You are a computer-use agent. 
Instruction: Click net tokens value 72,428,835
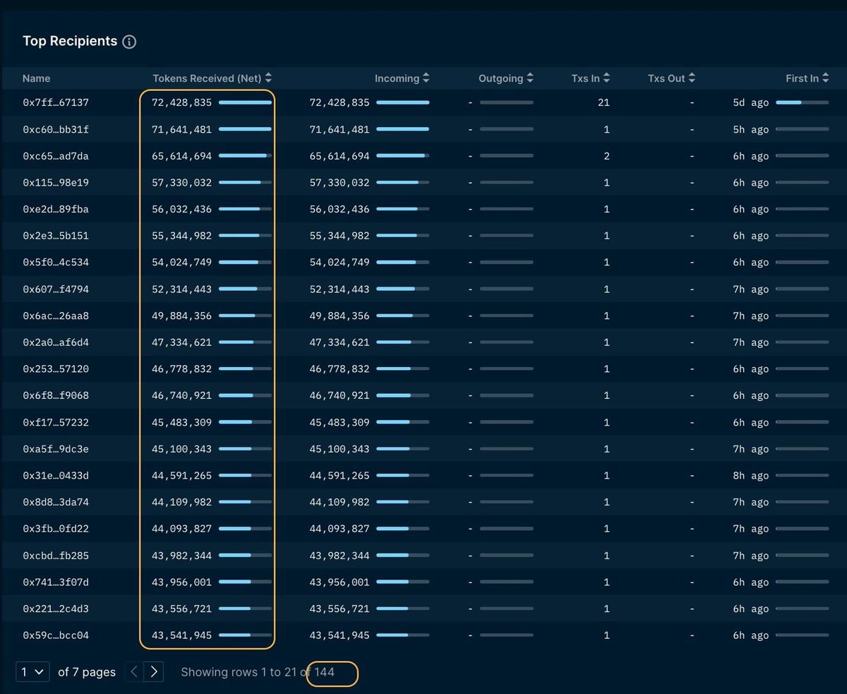[181, 102]
